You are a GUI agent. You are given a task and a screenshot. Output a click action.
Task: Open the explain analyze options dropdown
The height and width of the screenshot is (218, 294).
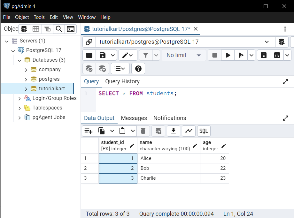tap(287, 55)
